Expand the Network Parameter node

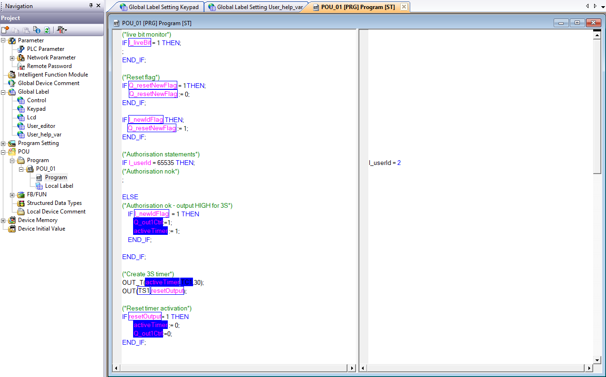[12, 58]
